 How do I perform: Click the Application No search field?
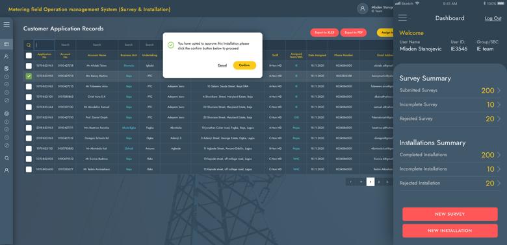tap(44, 45)
